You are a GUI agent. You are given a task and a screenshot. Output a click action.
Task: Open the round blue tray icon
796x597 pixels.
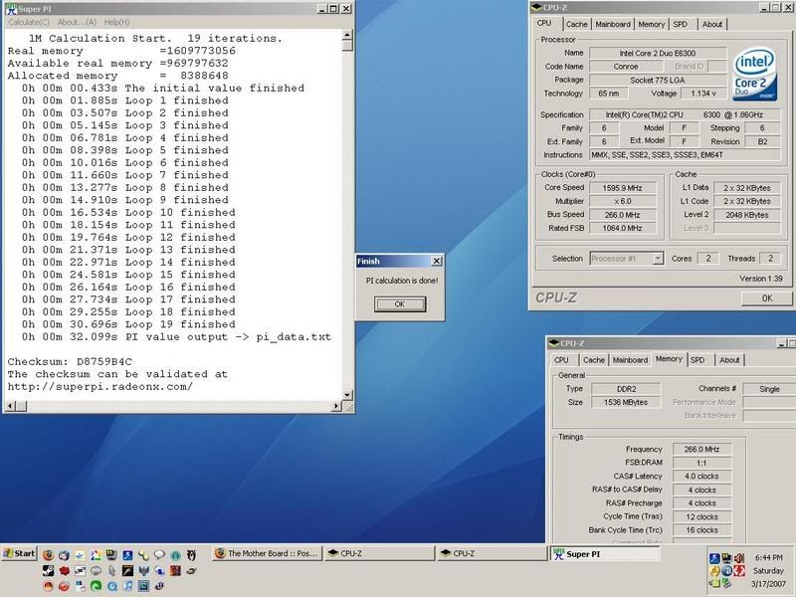(x=726, y=570)
